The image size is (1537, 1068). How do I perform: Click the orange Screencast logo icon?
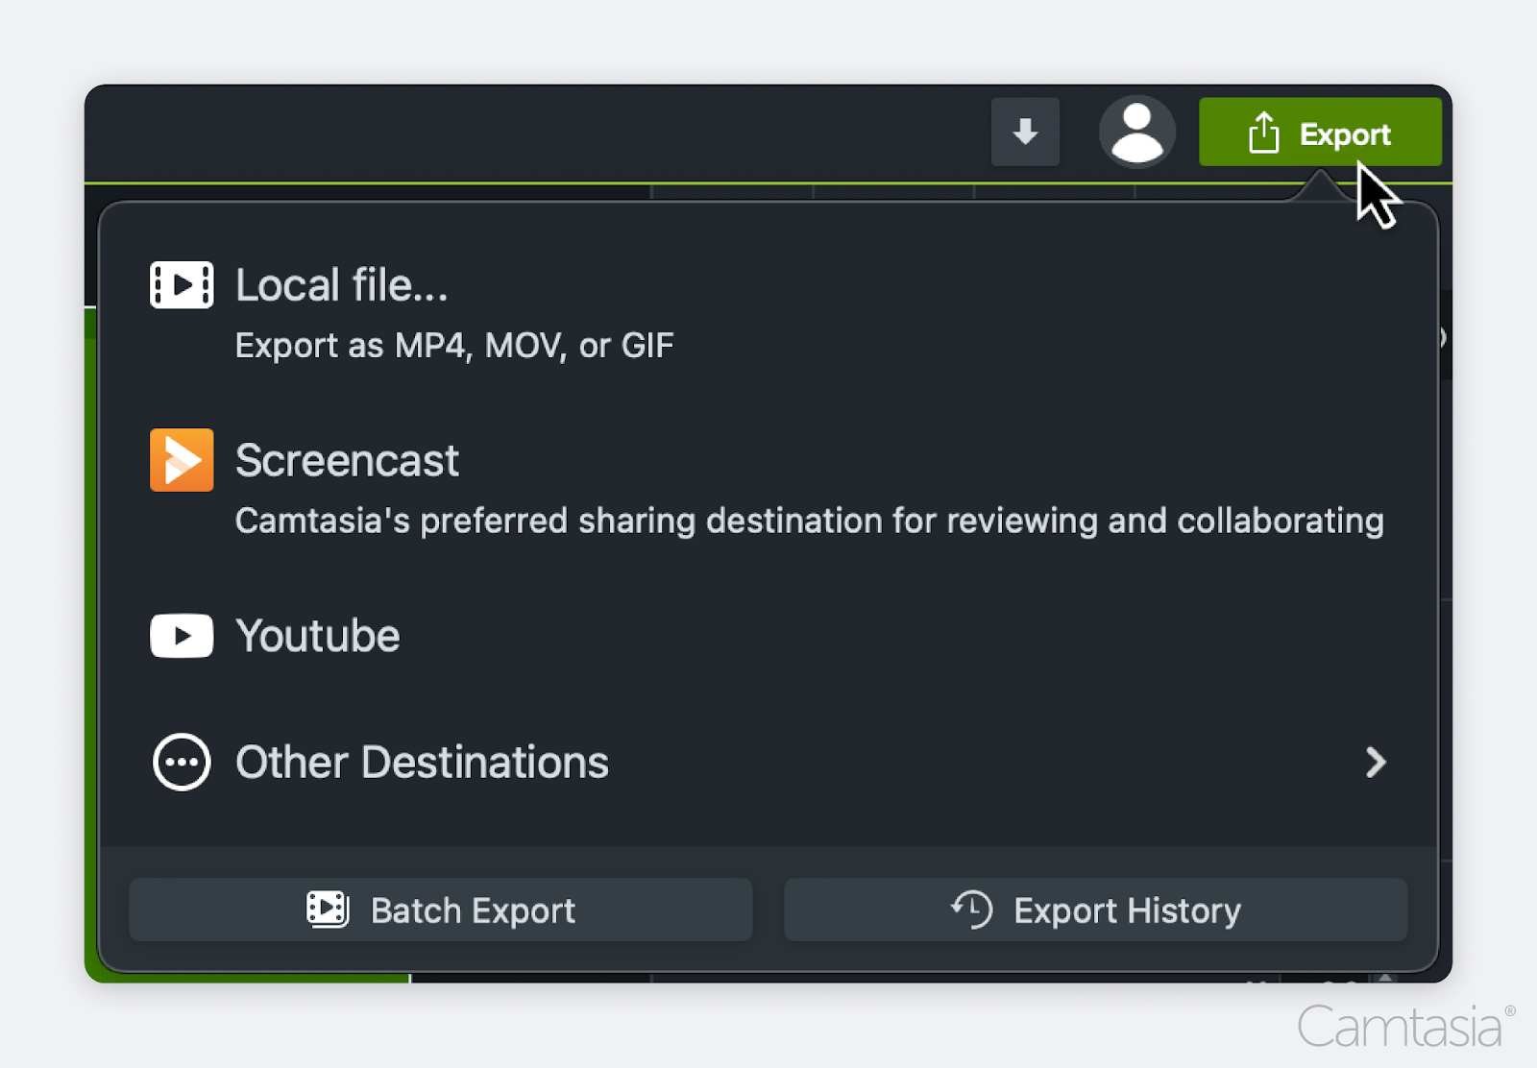tap(182, 460)
